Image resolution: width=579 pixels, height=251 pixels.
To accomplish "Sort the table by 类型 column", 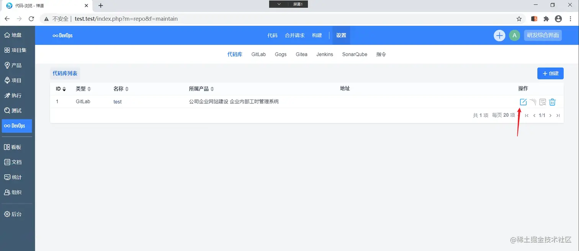I will click(83, 89).
